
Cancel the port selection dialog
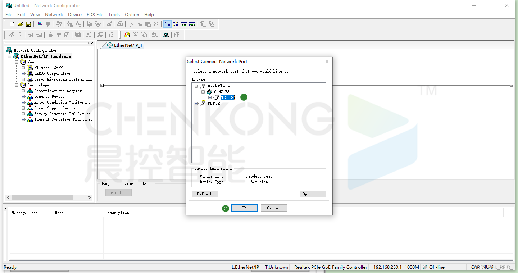pos(273,208)
